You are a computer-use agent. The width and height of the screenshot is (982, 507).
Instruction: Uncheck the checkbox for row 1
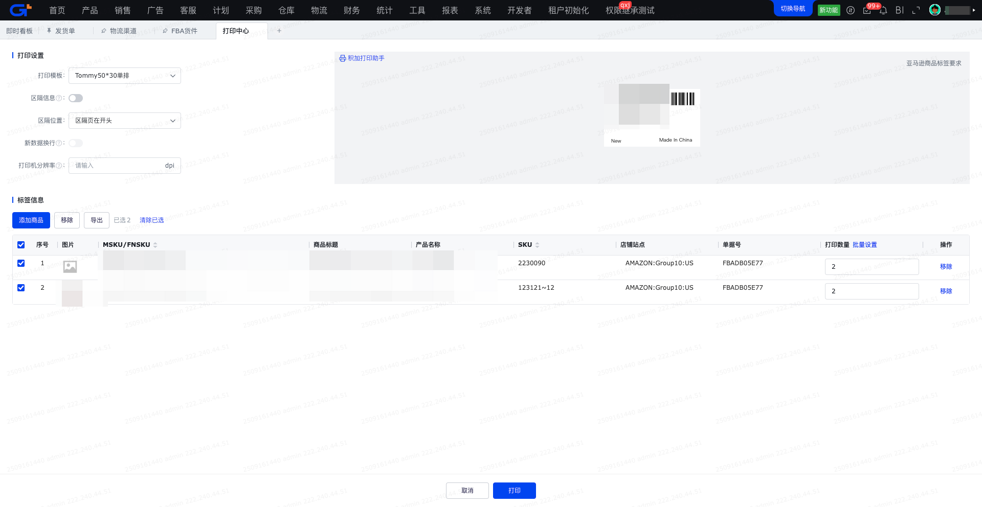tap(21, 263)
